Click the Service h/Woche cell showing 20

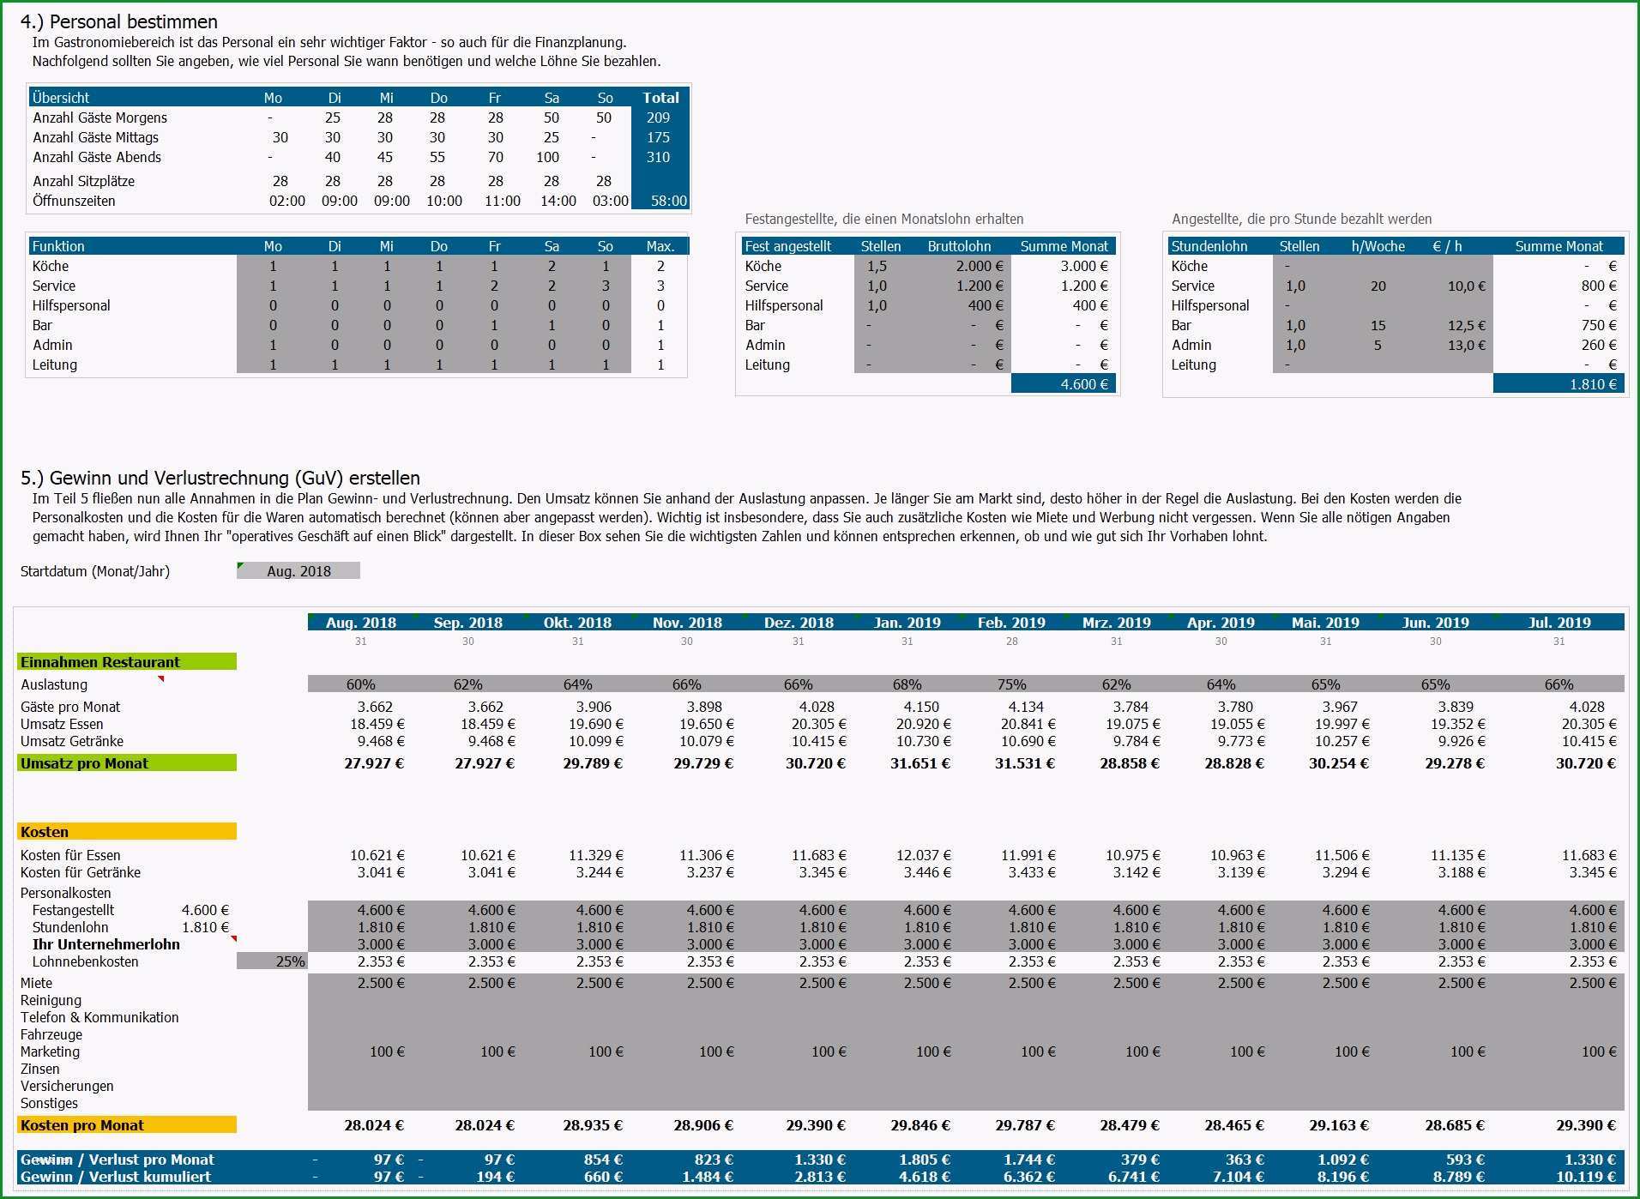tap(1378, 286)
